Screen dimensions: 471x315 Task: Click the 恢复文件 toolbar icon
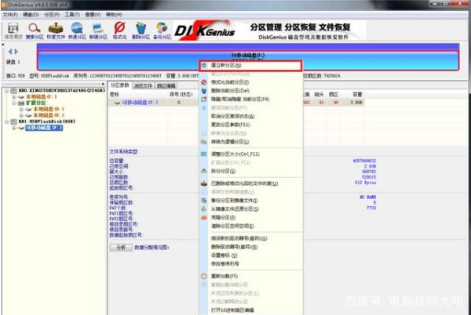click(x=56, y=31)
